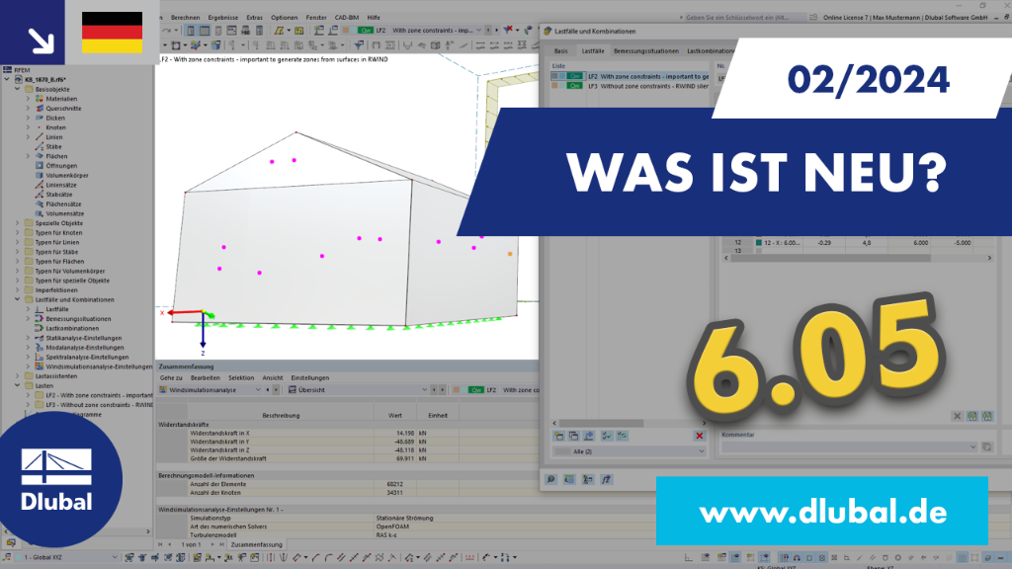1012x569 pixels.
Task: Toggle the Navigator panel icon in top toolbar
Action: [x=191, y=31]
